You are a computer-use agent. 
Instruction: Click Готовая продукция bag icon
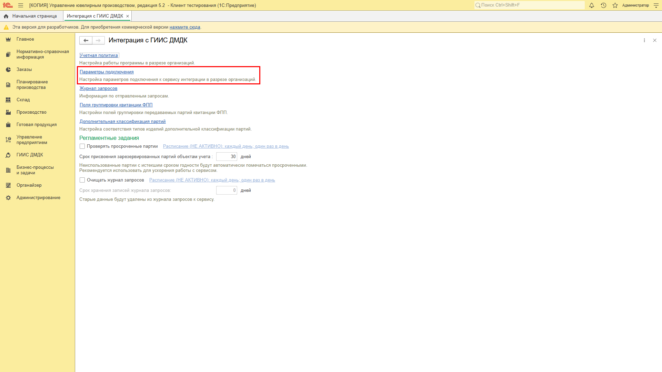click(8, 125)
